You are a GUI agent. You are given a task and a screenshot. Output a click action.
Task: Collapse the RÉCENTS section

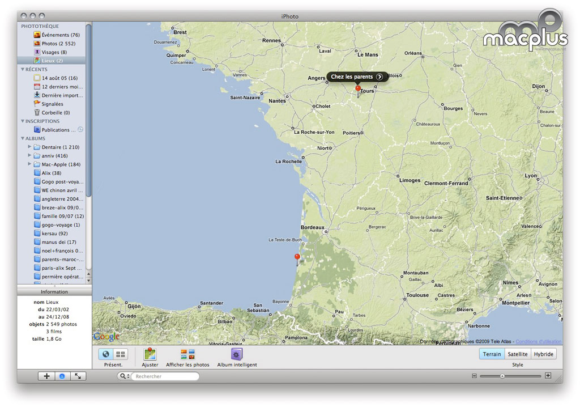[x=23, y=69]
